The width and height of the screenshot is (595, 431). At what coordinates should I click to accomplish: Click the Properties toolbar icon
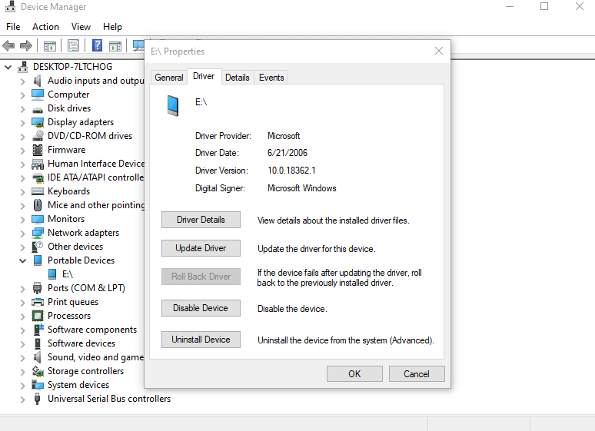(73, 46)
